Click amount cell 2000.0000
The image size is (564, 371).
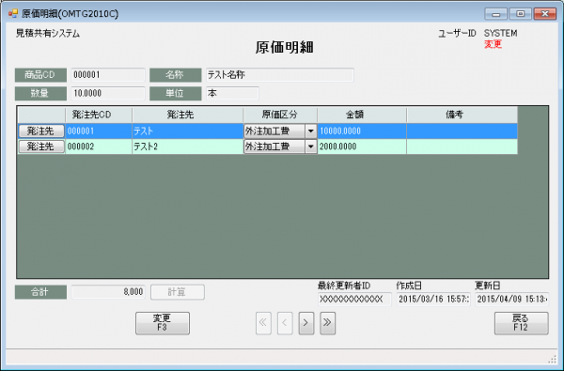362,147
